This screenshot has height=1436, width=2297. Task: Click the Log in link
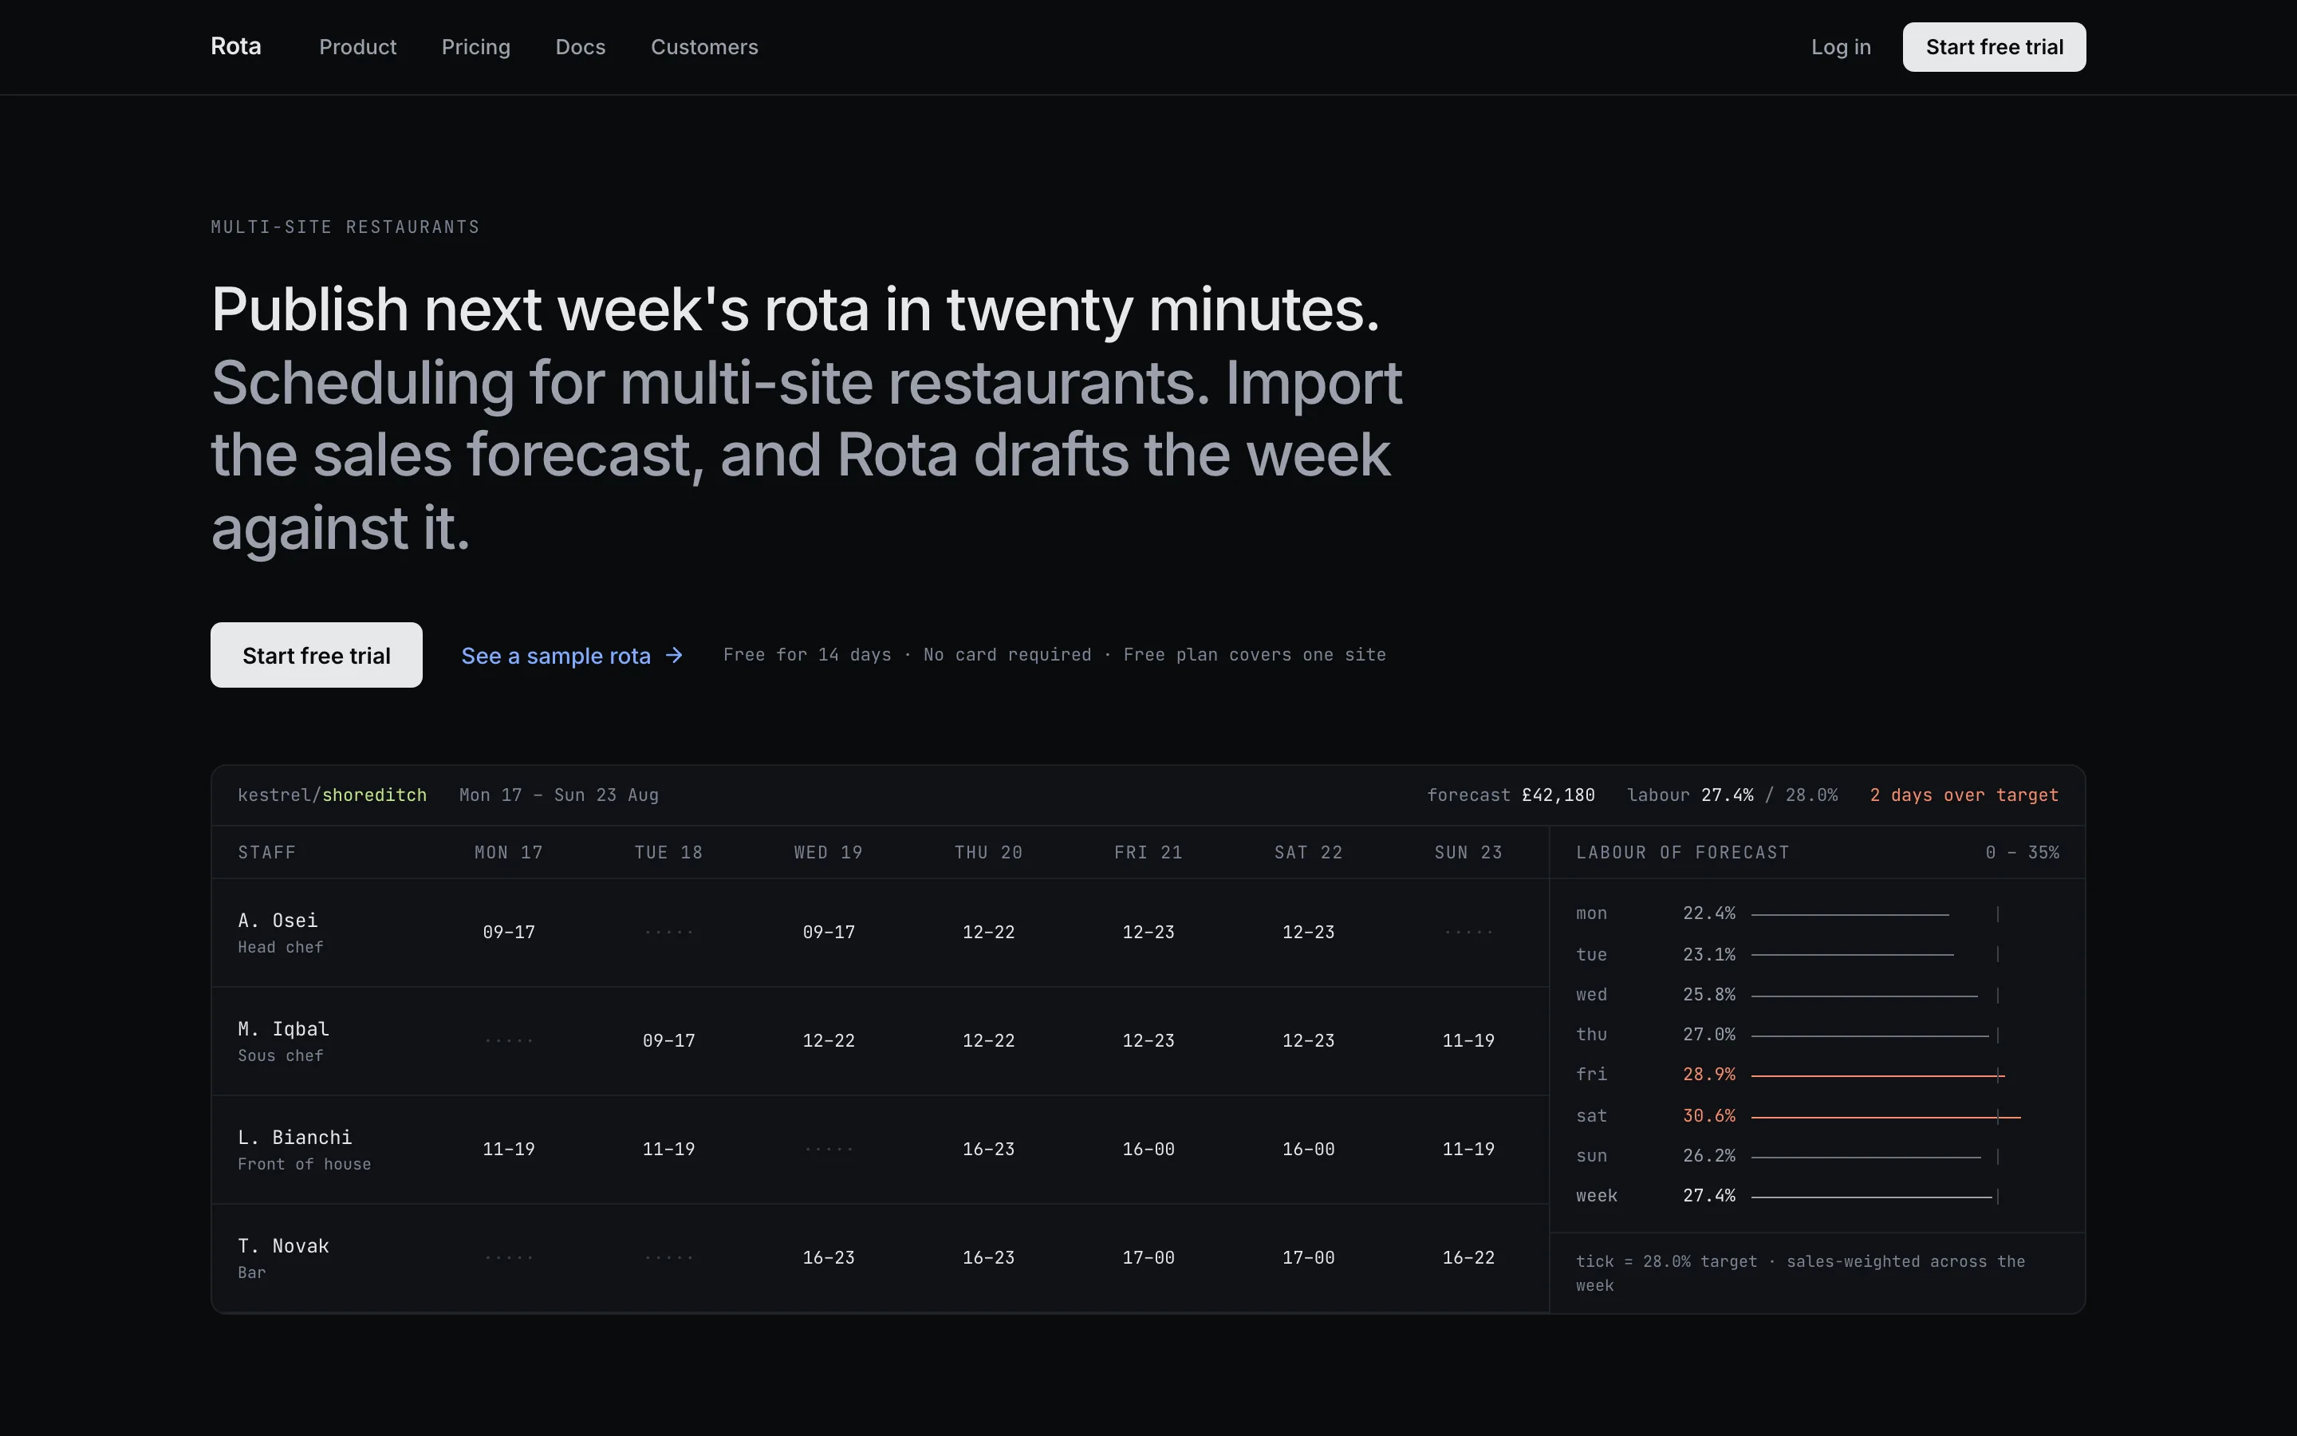(1841, 46)
